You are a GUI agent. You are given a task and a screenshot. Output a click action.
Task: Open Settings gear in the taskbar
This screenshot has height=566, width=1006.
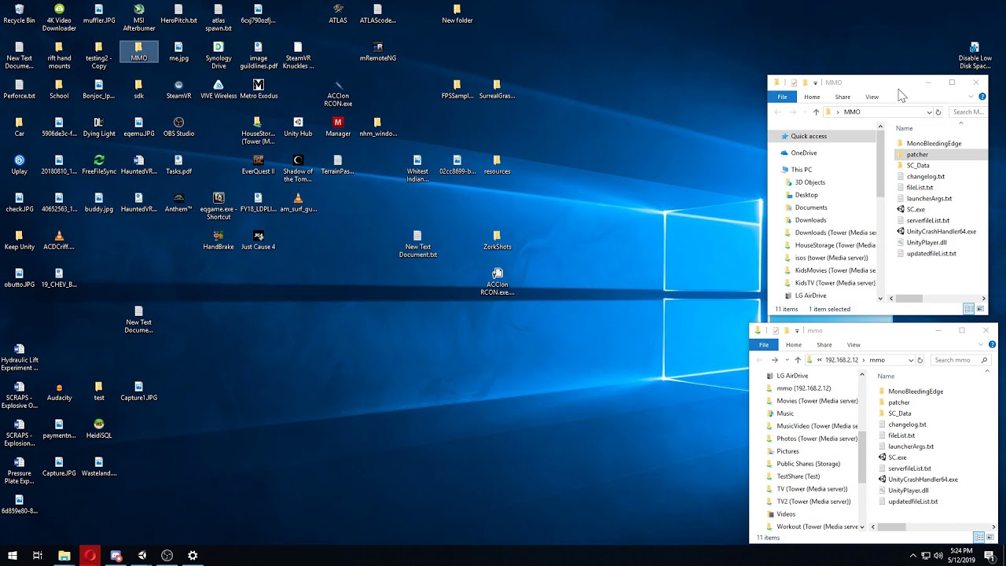(x=193, y=555)
